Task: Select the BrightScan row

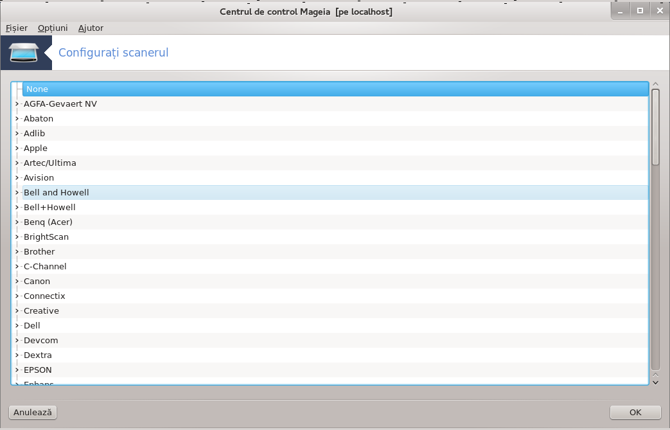Action: 335,237
